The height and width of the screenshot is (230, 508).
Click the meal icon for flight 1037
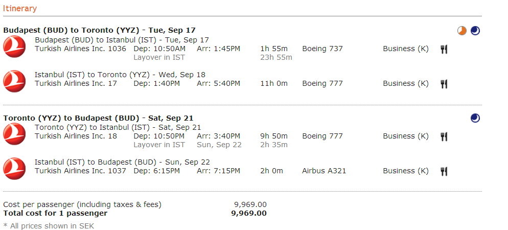tap(444, 171)
